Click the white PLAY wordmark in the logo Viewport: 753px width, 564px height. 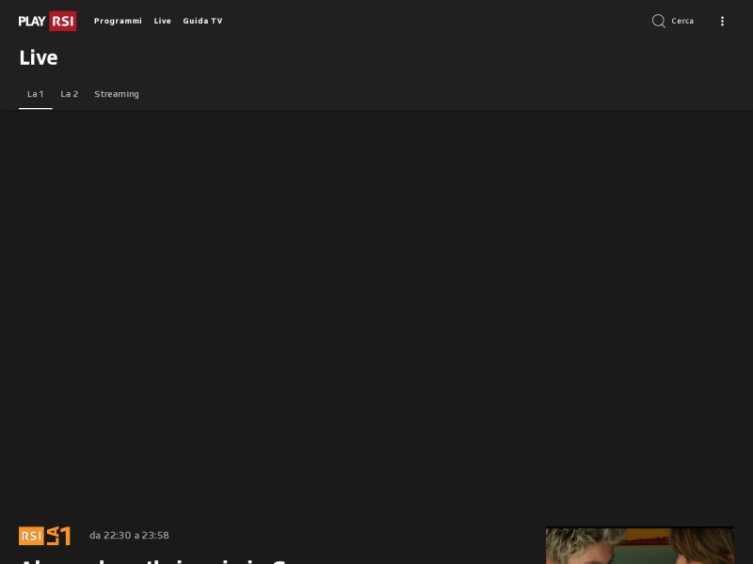tap(32, 21)
